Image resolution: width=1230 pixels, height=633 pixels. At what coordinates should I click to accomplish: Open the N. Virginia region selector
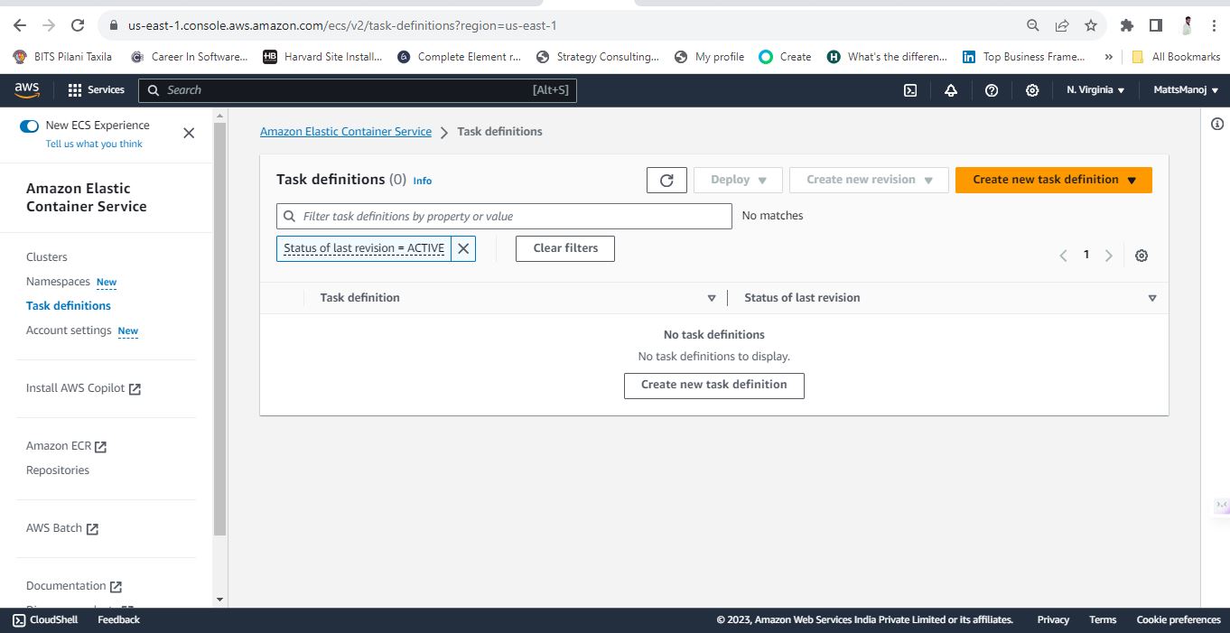pos(1095,90)
